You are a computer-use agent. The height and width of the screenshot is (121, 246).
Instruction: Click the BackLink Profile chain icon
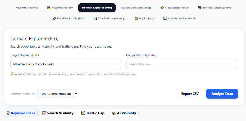[54, 18]
